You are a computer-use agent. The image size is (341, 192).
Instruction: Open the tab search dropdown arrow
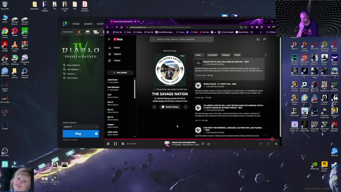point(107,22)
